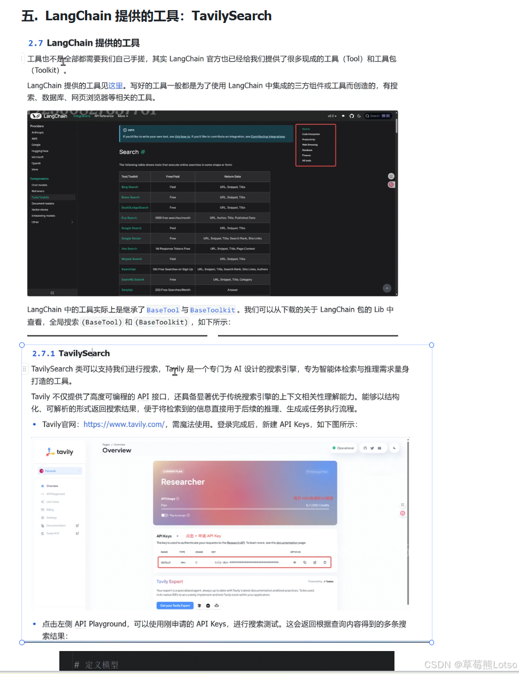
Task: Select All tools in LangChain table of contents
Action: [x=307, y=160]
